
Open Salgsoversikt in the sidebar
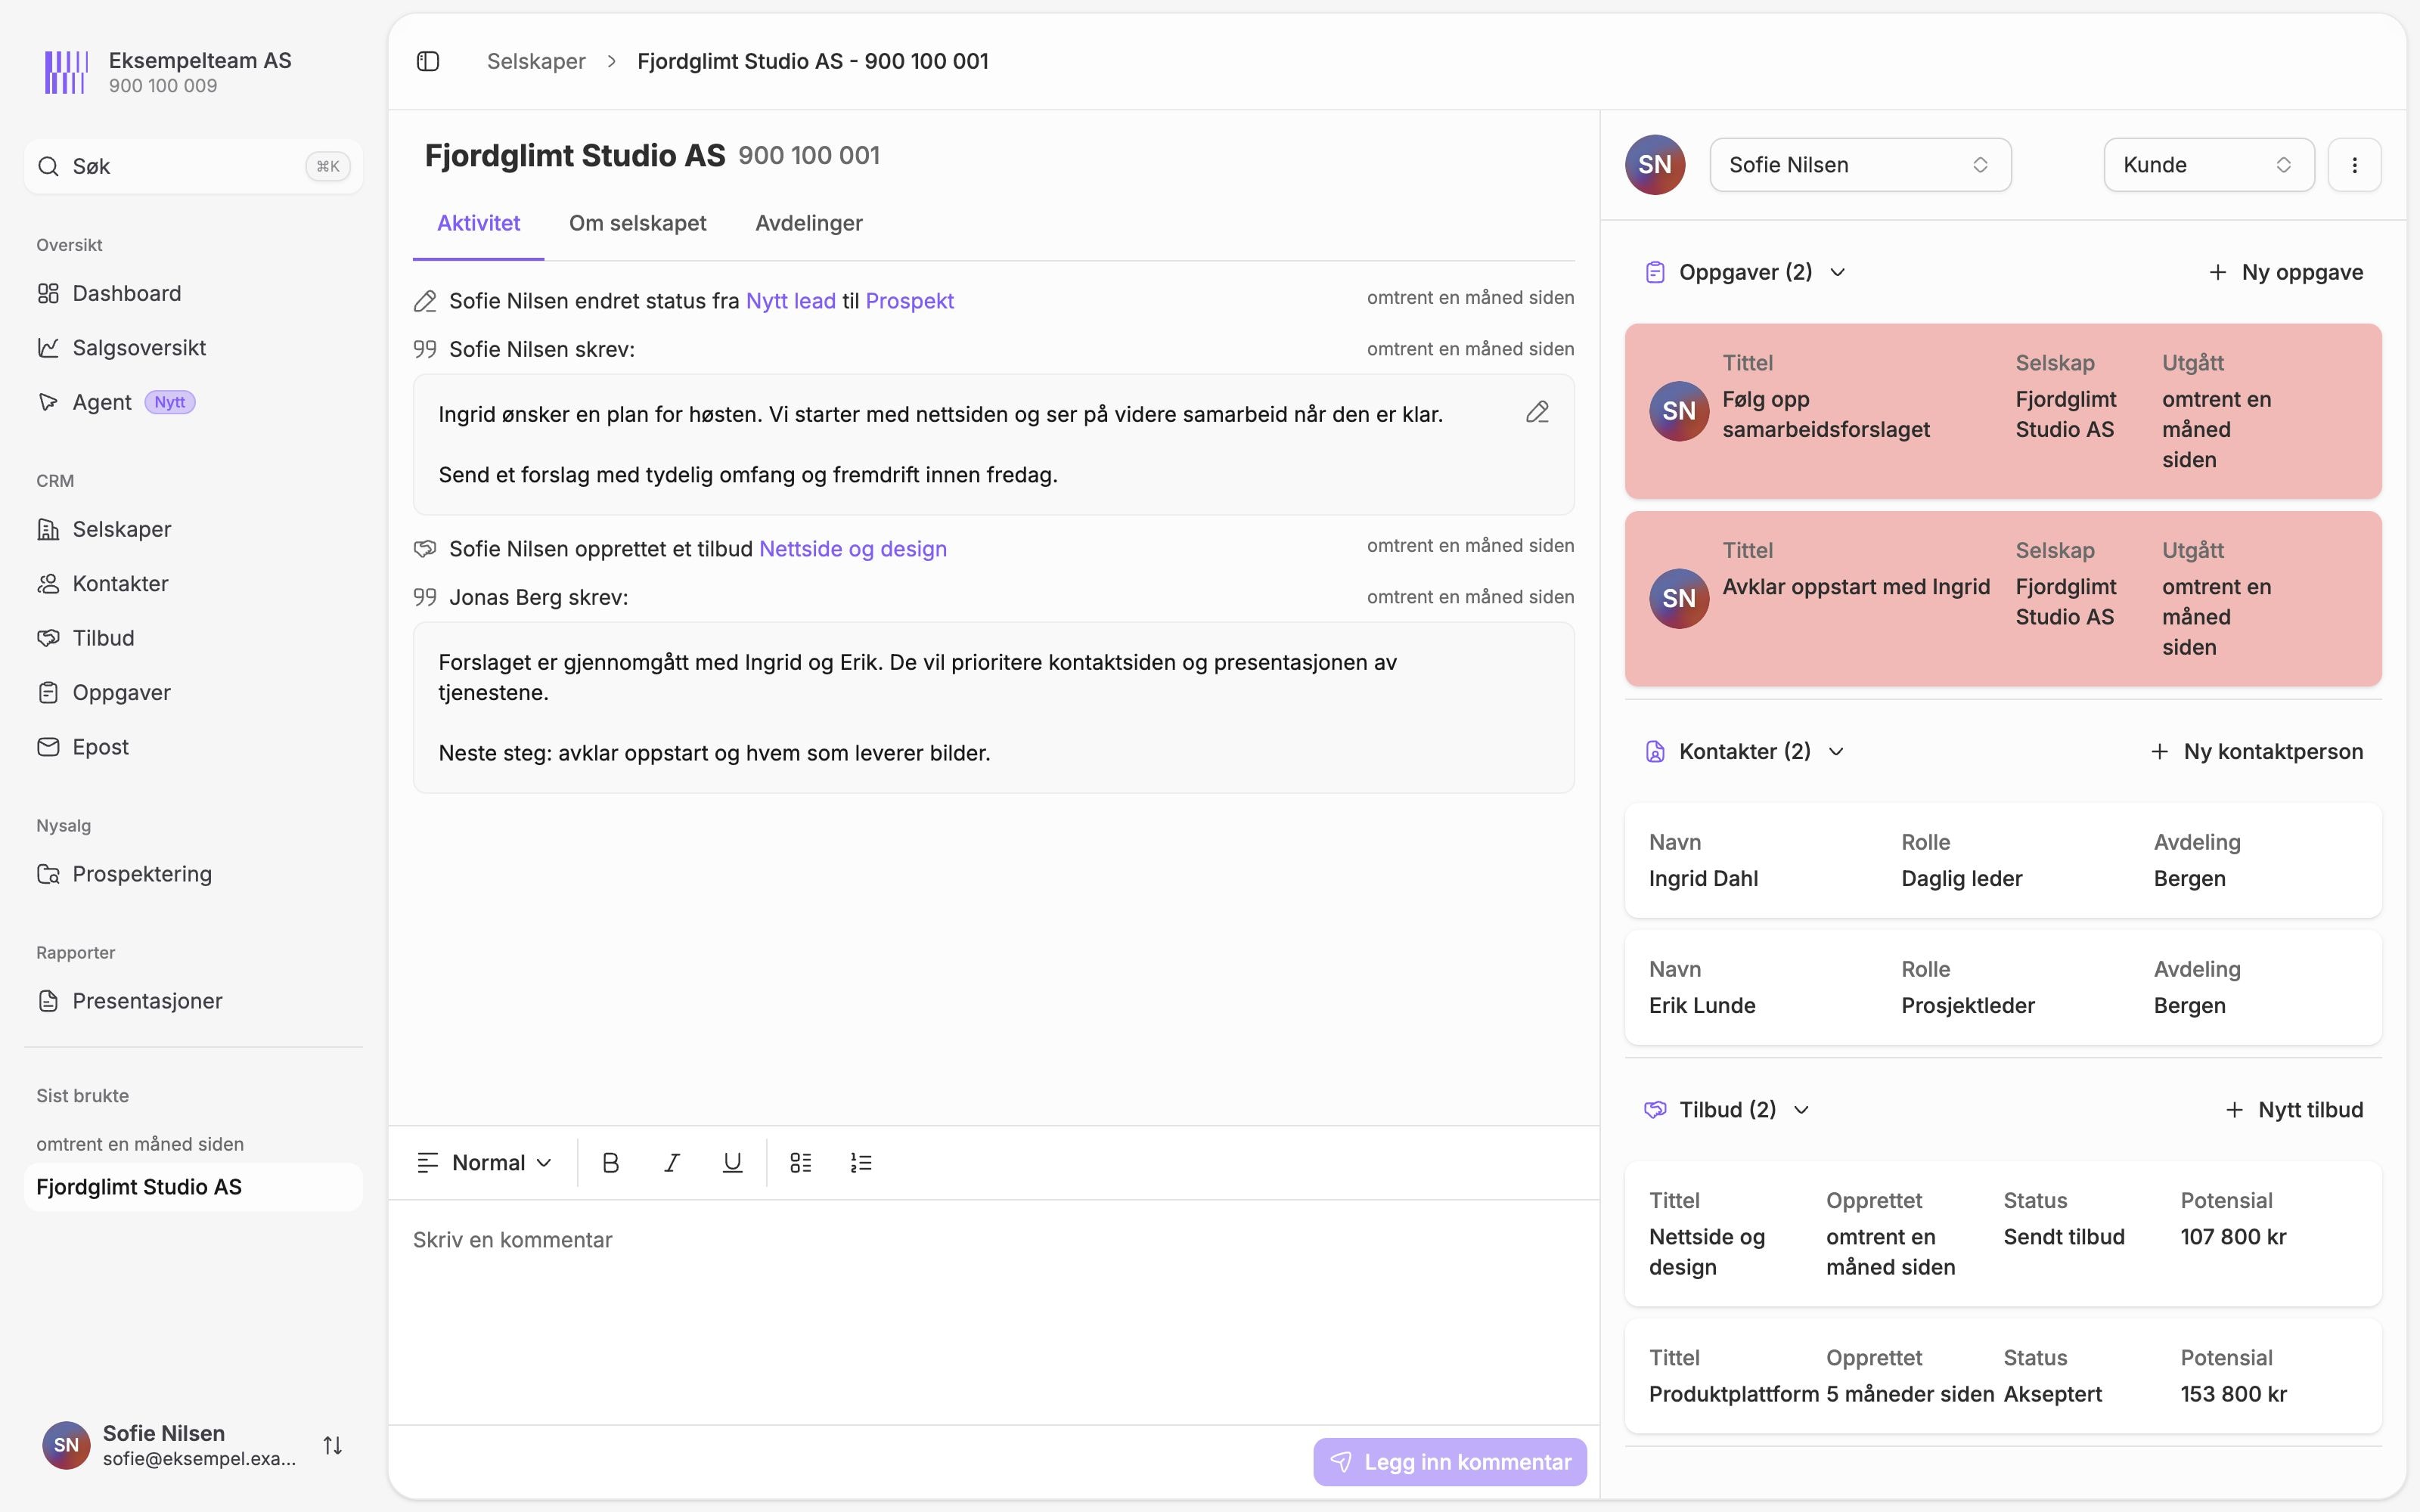[x=194, y=348]
